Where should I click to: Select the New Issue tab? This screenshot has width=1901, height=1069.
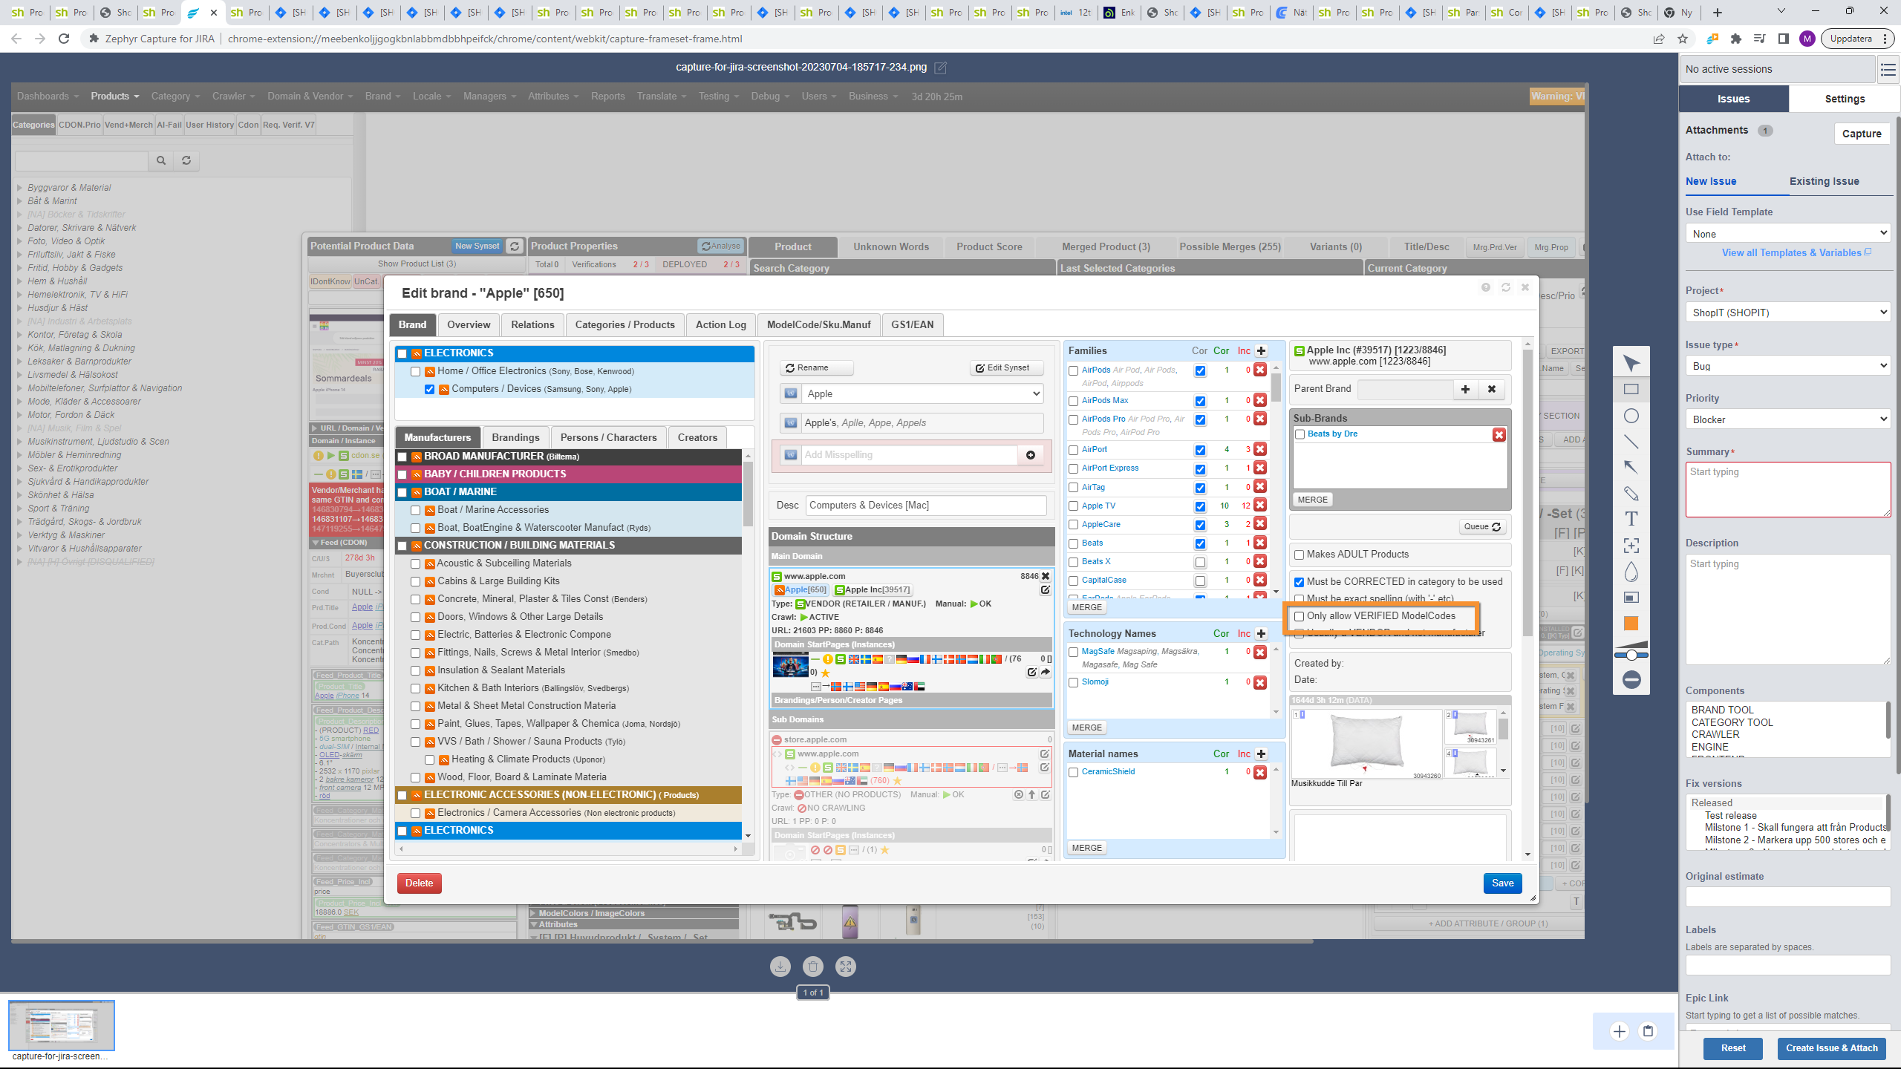click(x=1711, y=181)
